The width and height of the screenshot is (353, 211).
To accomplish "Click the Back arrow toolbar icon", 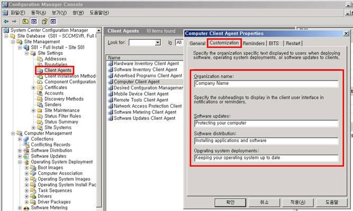I will tap(6, 21).
